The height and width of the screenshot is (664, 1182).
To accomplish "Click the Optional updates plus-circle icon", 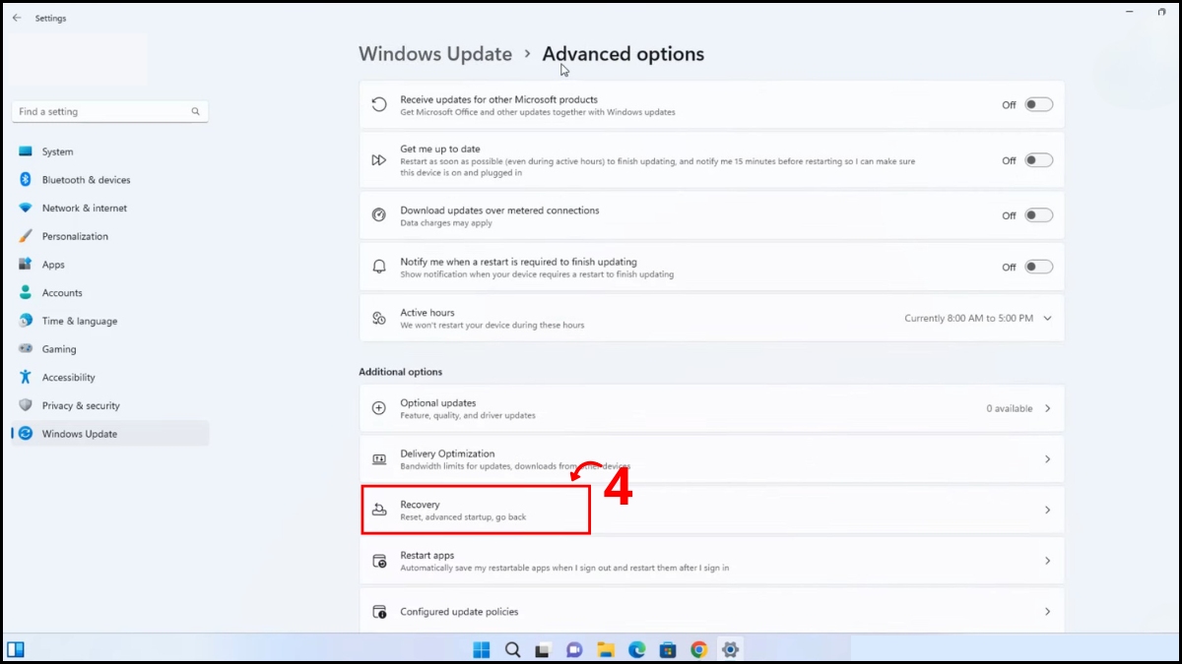I will tap(379, 408).
